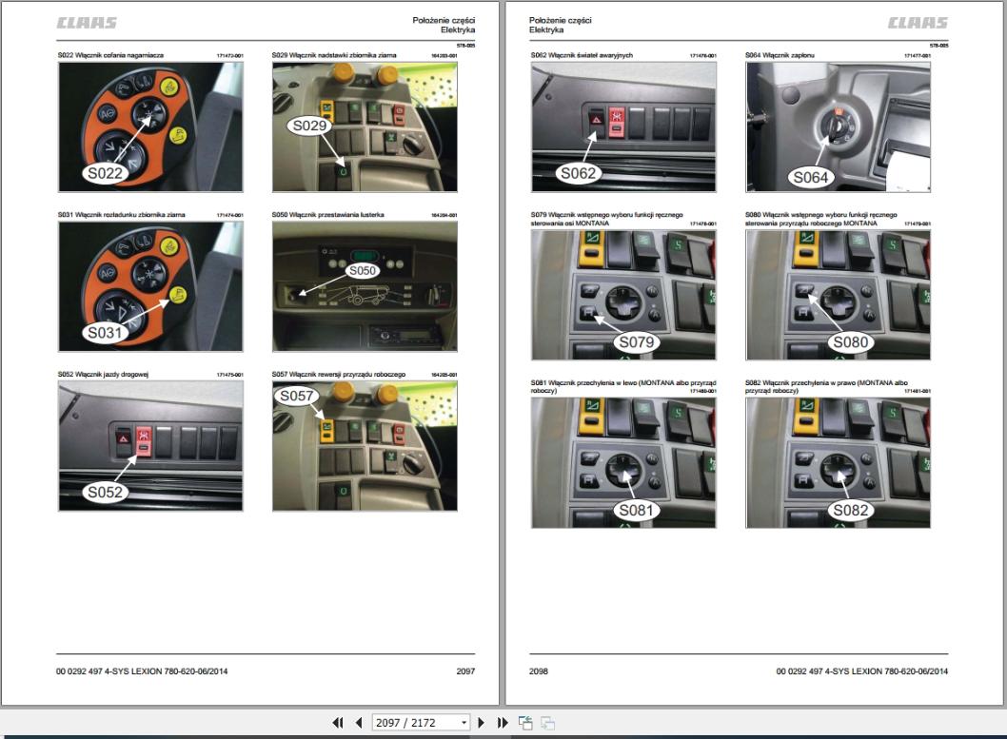This screenshot has width=1007, height=739.
Task: Click caption 'S062 Włącznik świateł awaryjnych'
Action: coord(582,55)
